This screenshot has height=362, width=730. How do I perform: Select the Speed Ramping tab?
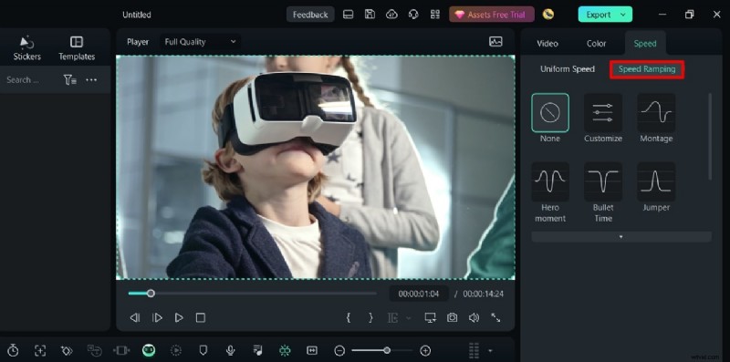pyautogui.click(x=647, y=69)
